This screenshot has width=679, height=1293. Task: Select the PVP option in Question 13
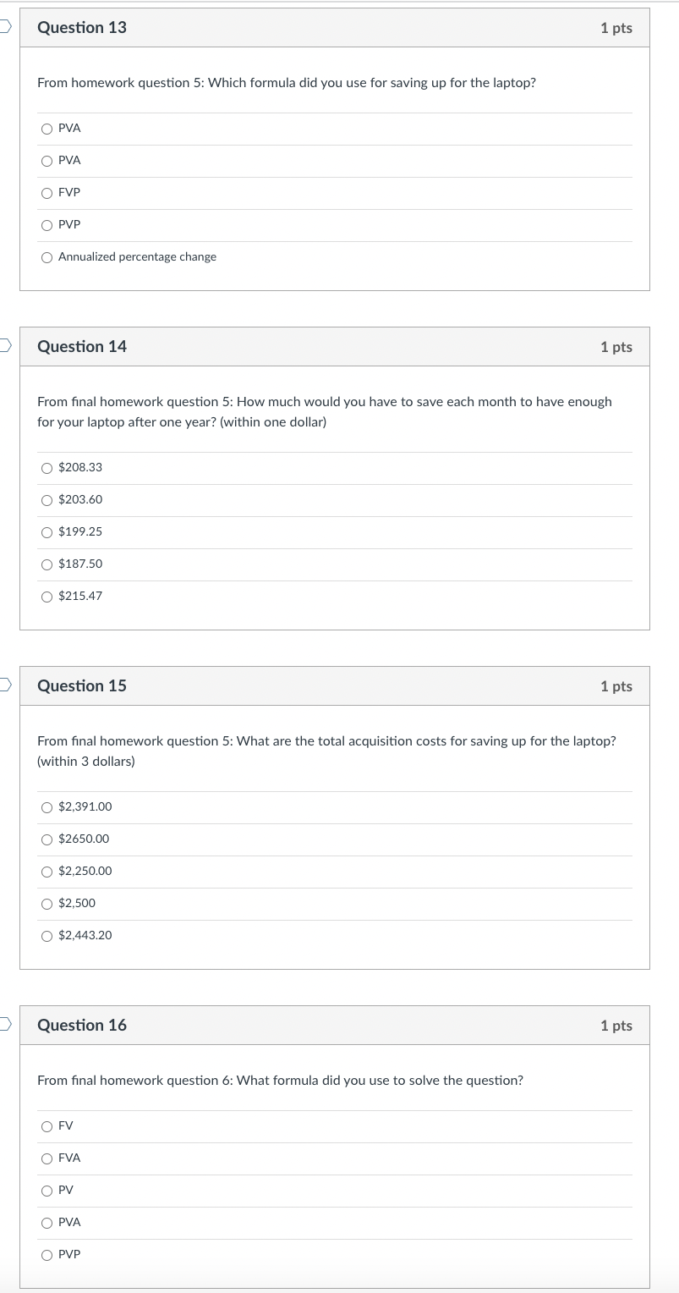(x=47, y=224)
